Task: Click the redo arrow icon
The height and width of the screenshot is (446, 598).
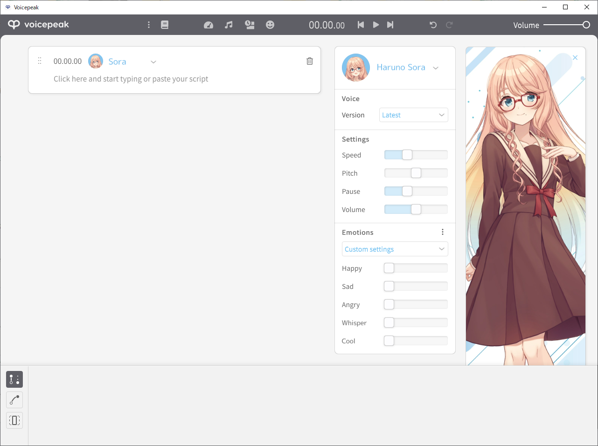Action: (x=449, y=25)
